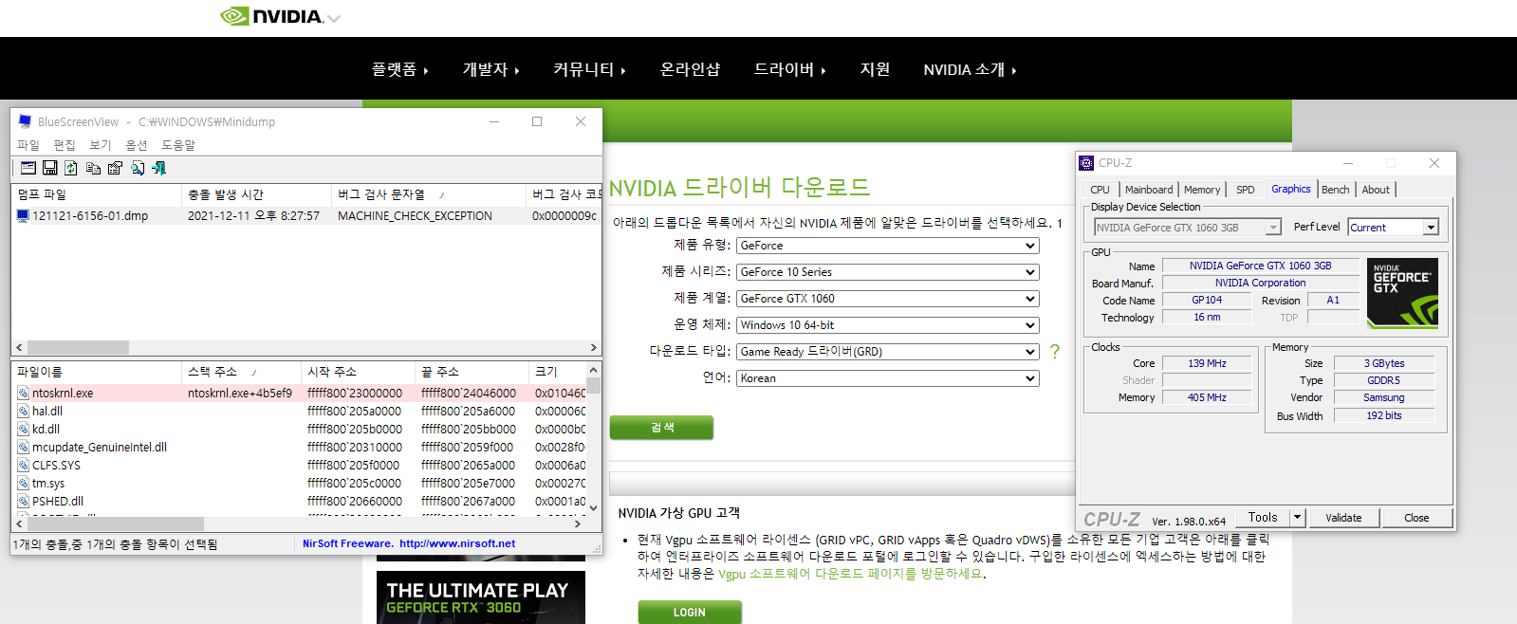1517x624 pixels.
Task: Click the 121121-6156-01.dmp dump file icon
Action: point(23,215)
